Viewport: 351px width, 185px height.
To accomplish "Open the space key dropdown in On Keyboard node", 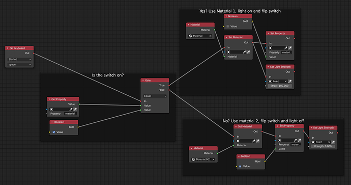I will [x=19, y=65].
